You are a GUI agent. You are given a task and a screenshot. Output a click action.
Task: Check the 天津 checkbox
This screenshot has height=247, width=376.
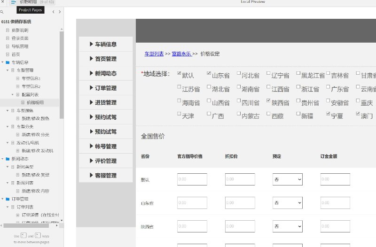point(179,114)
